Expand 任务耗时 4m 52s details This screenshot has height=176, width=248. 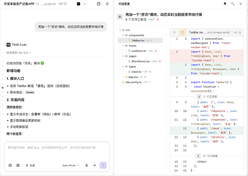19,53
